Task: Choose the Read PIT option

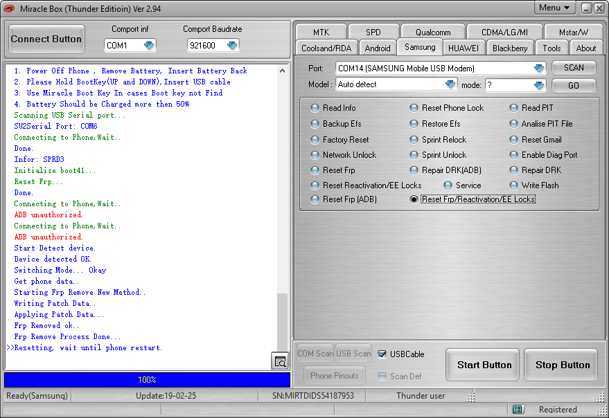Action: tap(513, 108)
